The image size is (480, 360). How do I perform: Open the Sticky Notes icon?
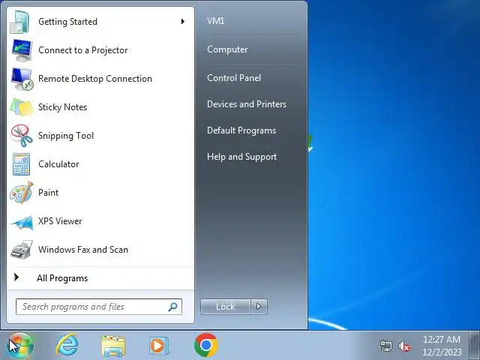pyautogui.click(x=22, y=107)
